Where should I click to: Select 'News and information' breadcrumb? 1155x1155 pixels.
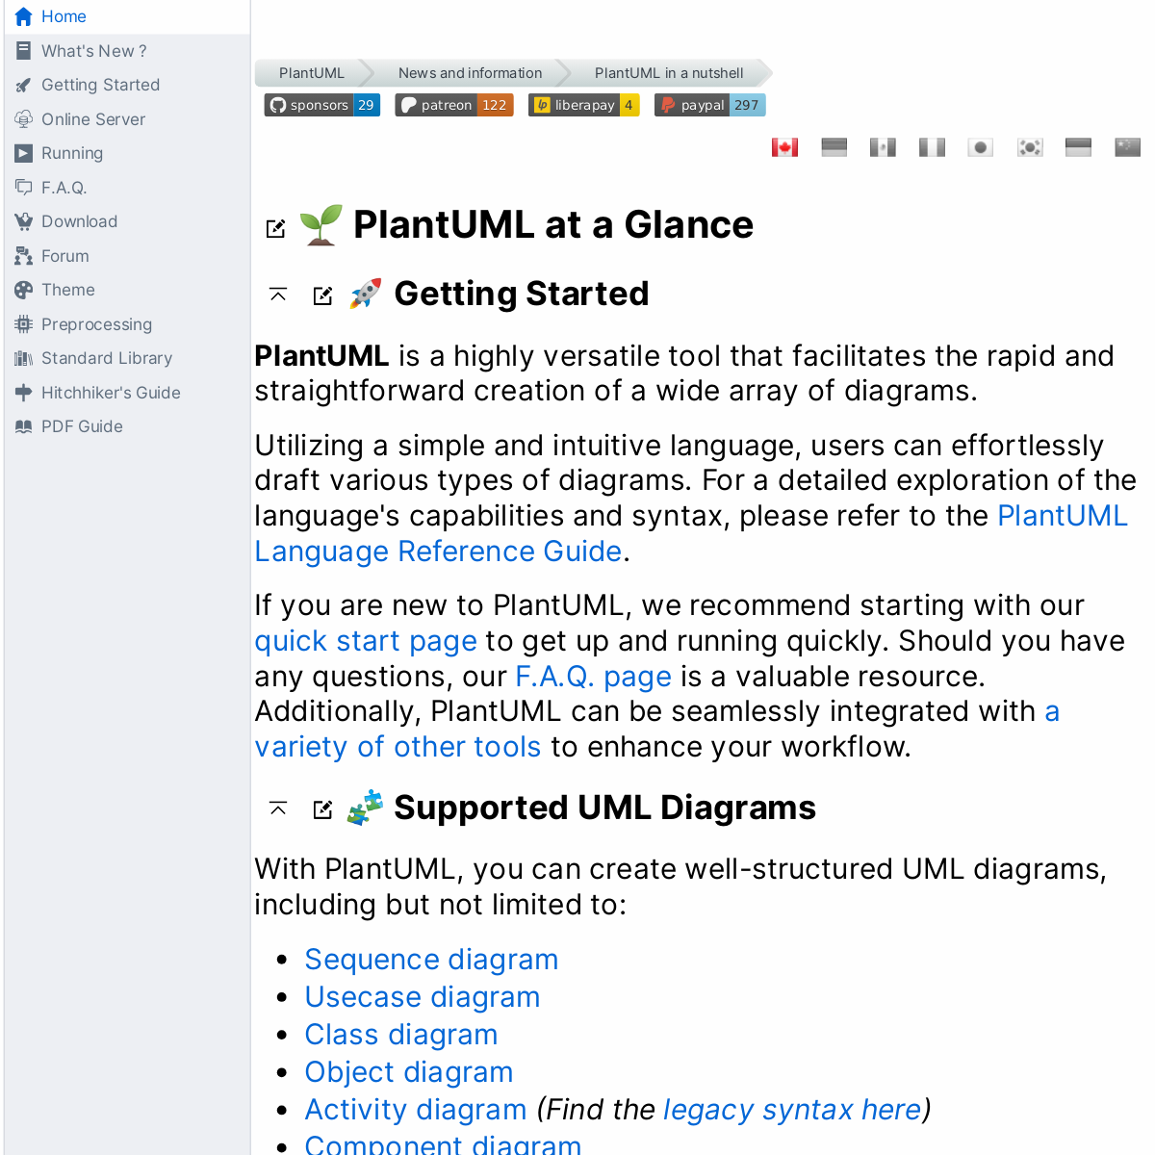(x=470, y=73)
